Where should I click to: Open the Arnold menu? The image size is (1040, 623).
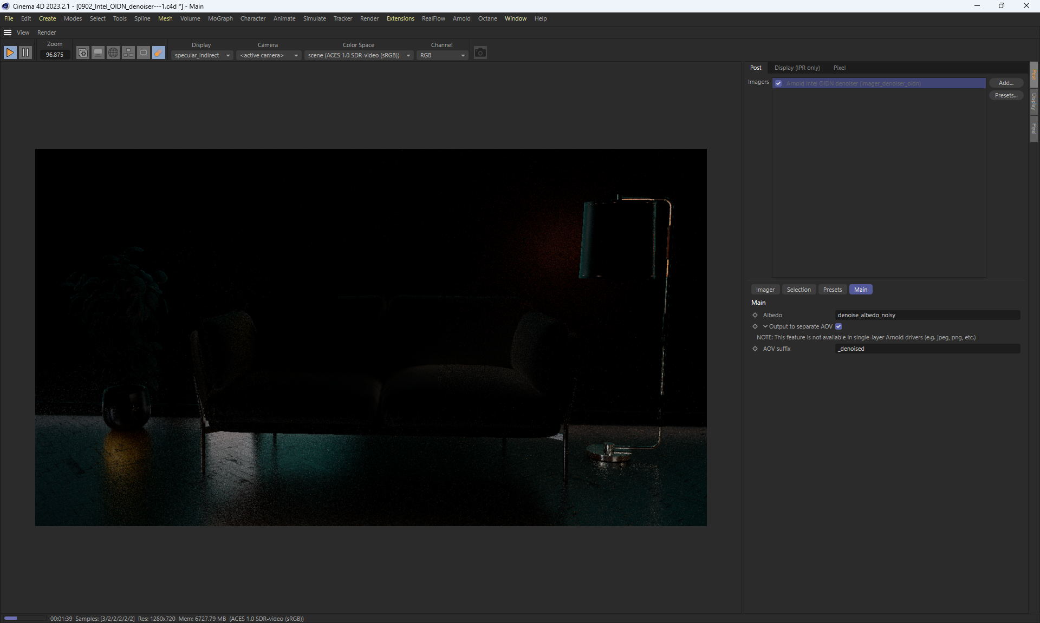coord(461,18)
